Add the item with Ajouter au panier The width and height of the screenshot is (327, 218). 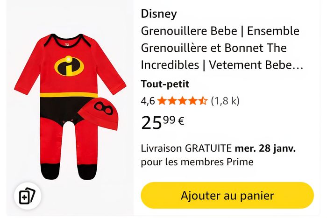[x=227, y=195]
